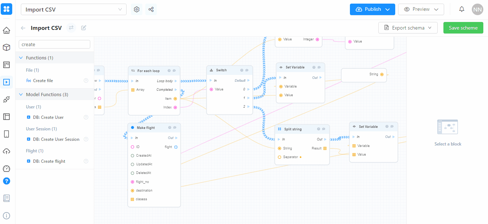Click the swap arrows icon beside Import CSV title
Image resolution: width=488 pixels, height=224 pixels.
[x=71, y=28]
